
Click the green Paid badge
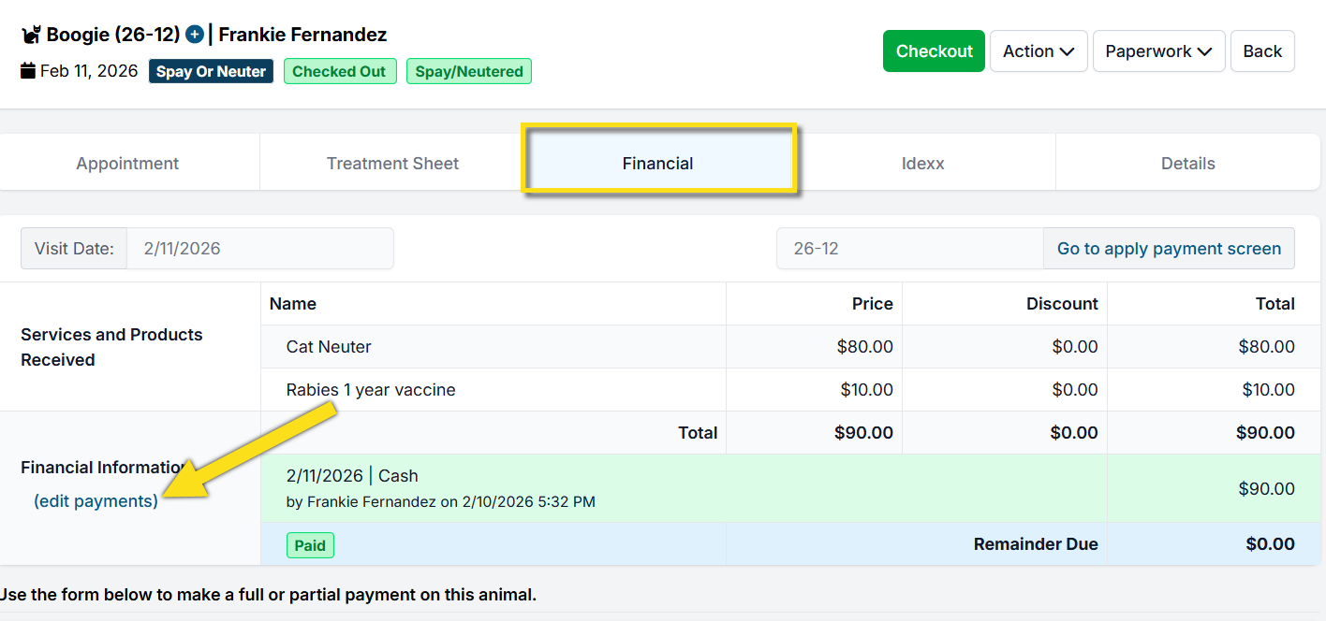(x=310, y=545)
